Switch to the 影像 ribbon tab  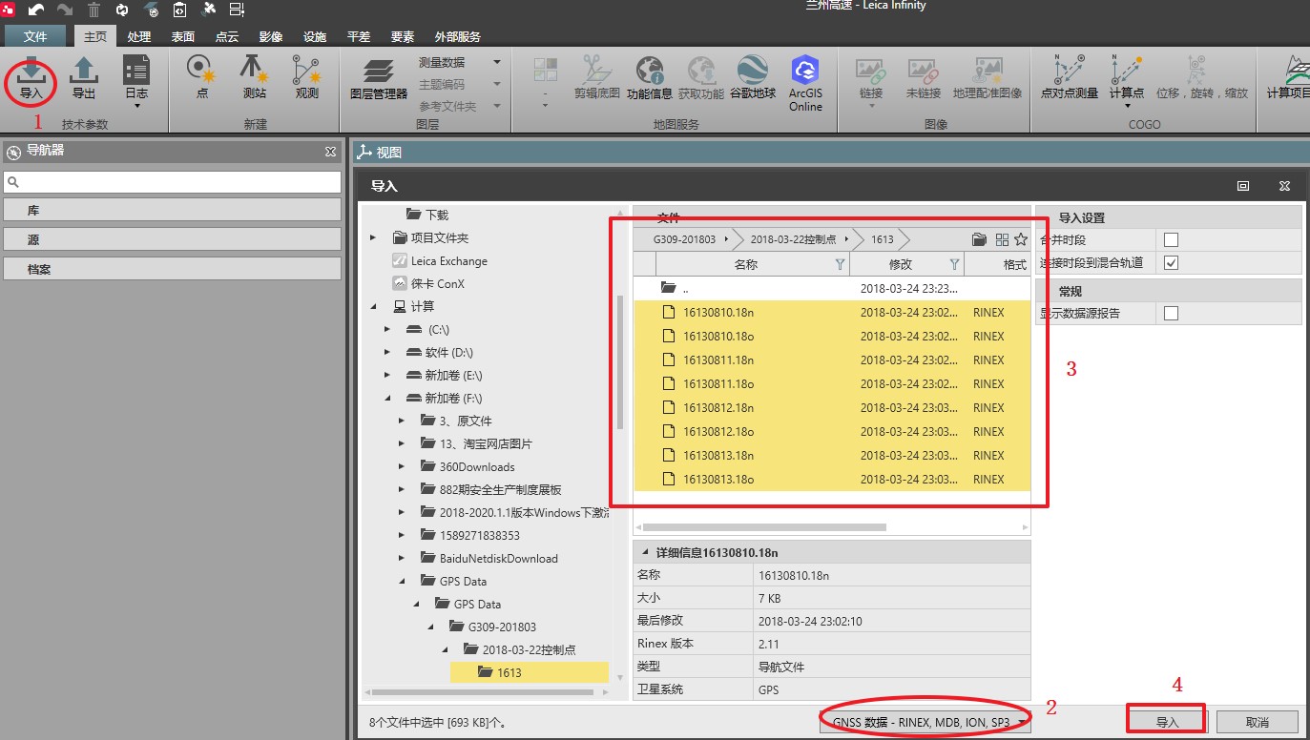coord(271,36)
